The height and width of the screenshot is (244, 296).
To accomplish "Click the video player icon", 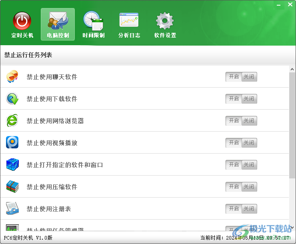I will (x=12, y=142).
